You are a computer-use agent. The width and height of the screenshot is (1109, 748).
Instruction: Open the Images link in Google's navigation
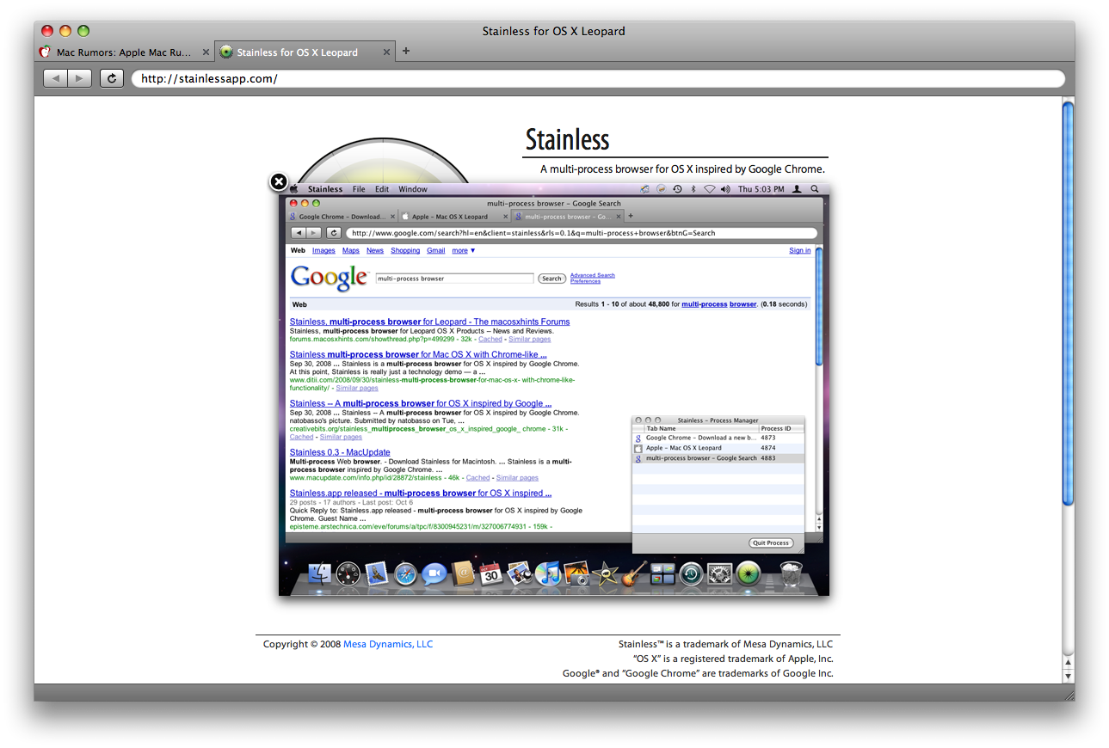coord(323,251)
